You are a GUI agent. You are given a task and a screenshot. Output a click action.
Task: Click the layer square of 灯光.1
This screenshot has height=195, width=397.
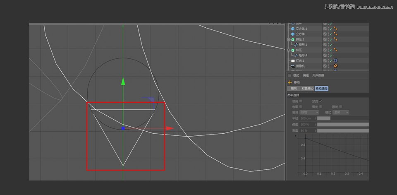[x=325, y=60]
